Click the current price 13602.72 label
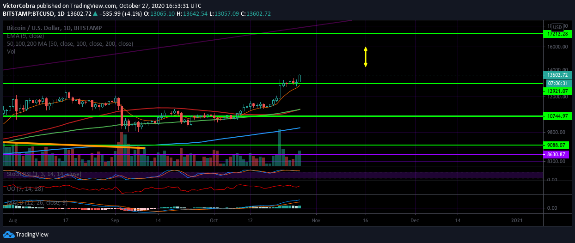The width and height of the screenshot is (575, 243). pyautogui.click(x=557, y=75)
